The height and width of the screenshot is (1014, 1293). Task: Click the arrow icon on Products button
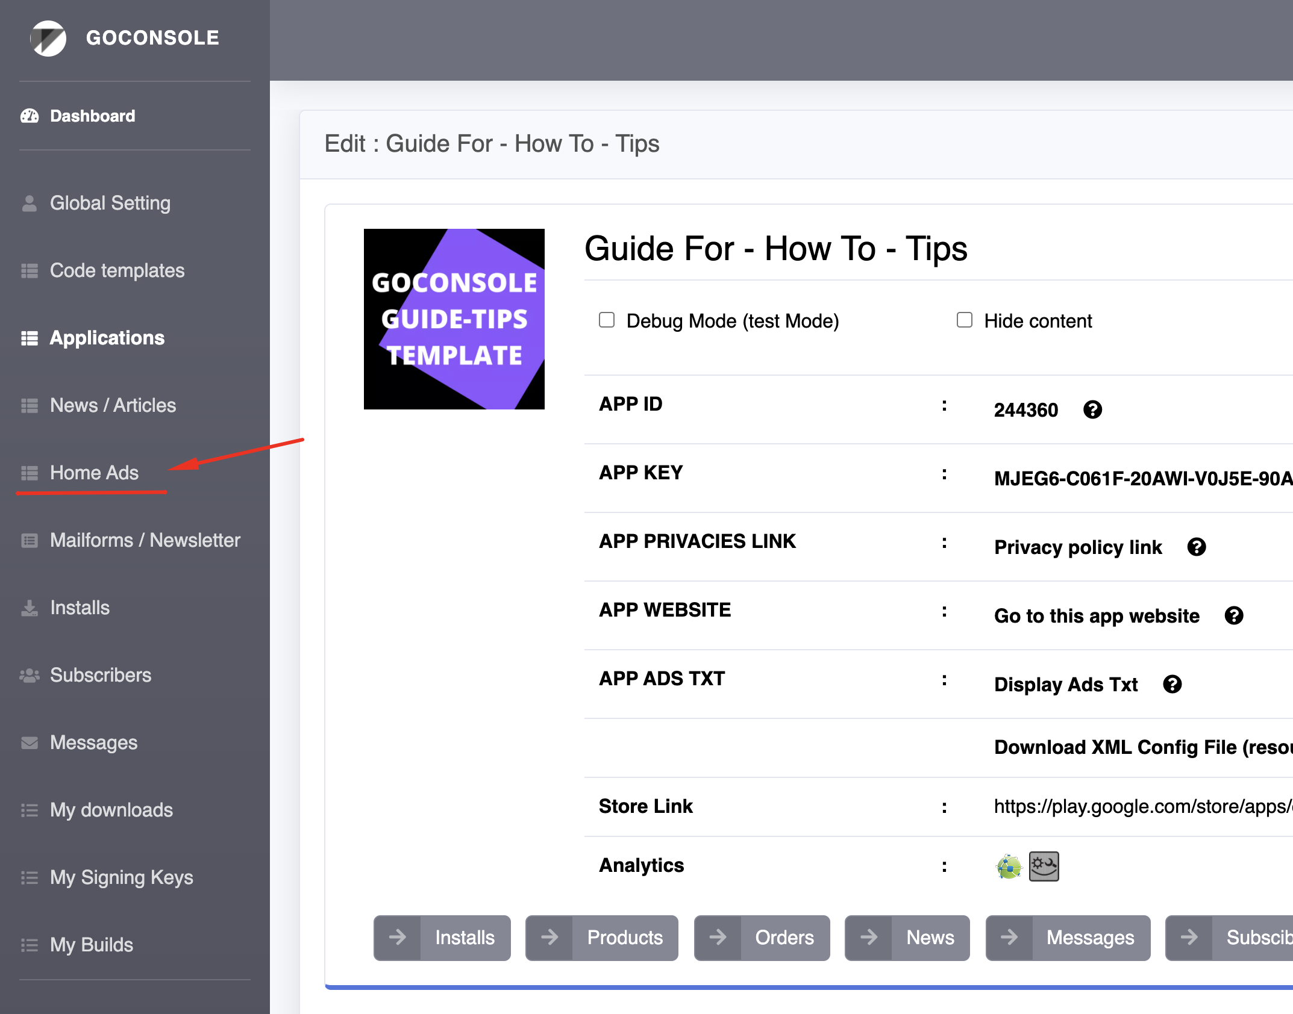point(549,937)
